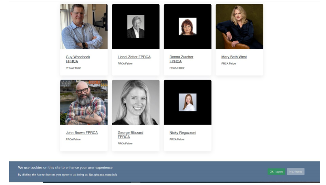Click PRCA Fellow label under Mary Beth West
Screen dimensions: 326x185
[229, 64]
